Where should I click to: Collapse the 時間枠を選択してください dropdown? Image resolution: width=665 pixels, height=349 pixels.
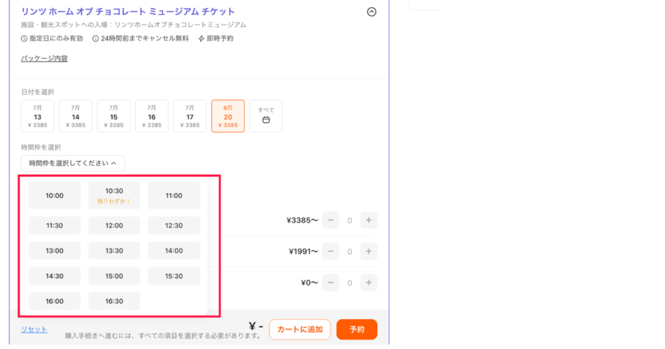click(73, 163)
